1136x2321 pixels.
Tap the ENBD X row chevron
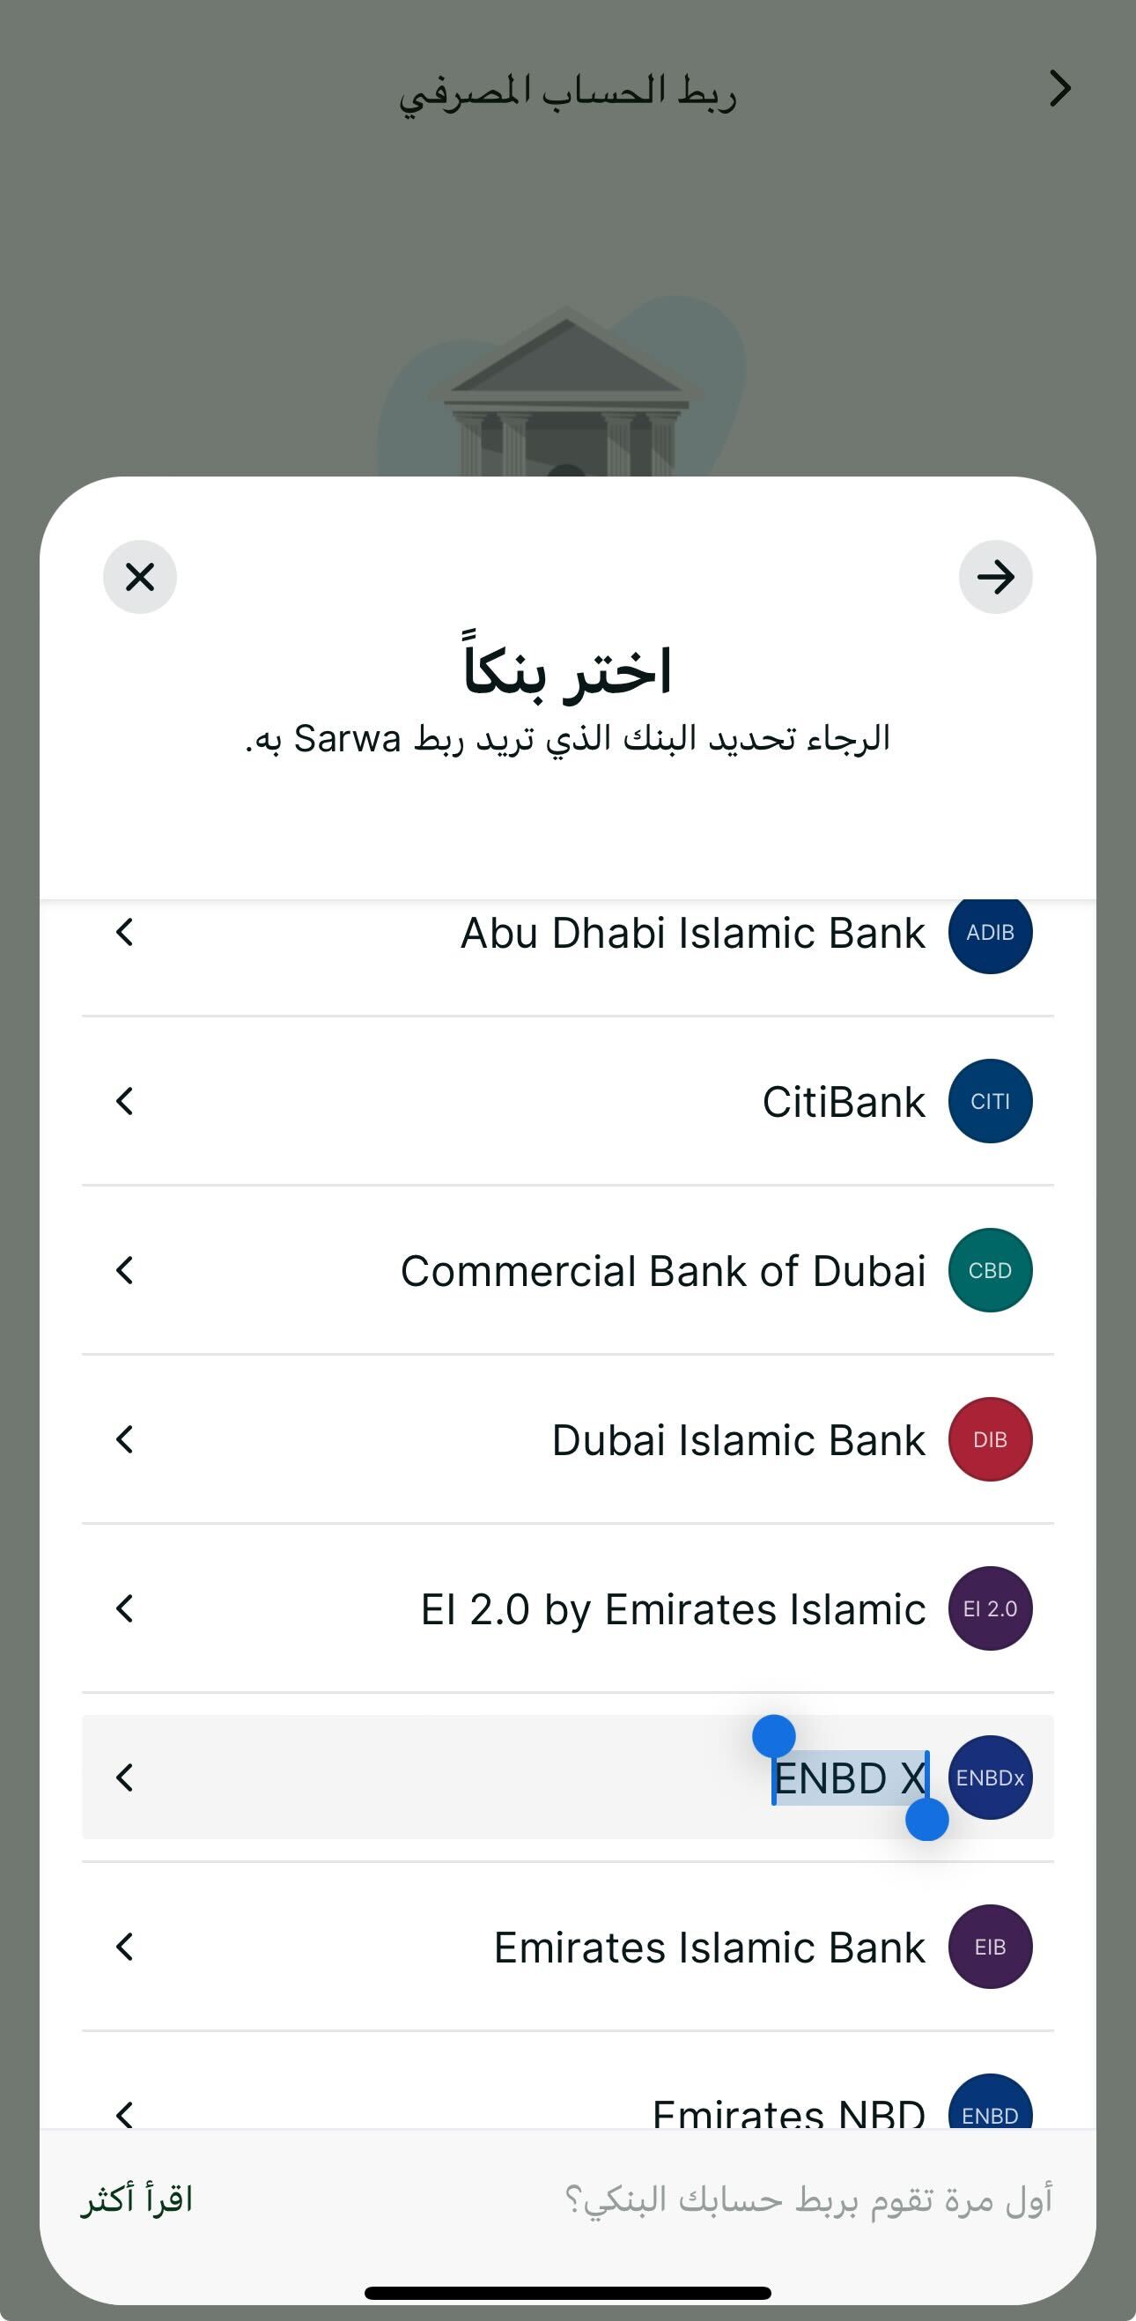click(x=125, y=1778)
